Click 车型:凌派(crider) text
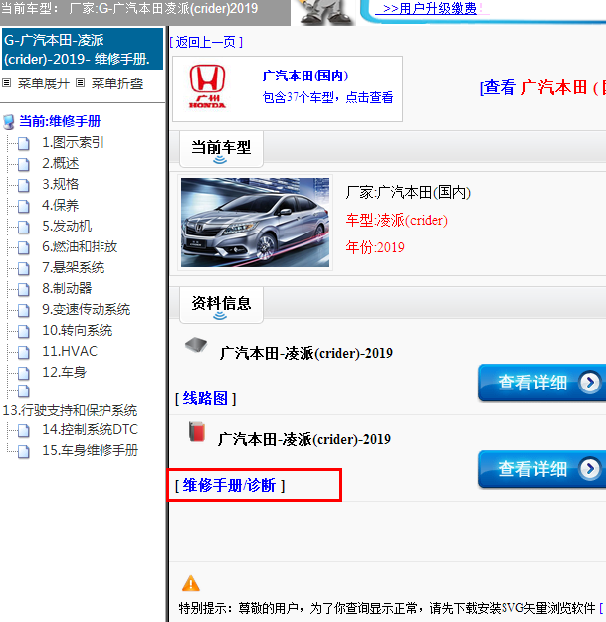Viewport: 606px width, 622px height. [397, 221]
